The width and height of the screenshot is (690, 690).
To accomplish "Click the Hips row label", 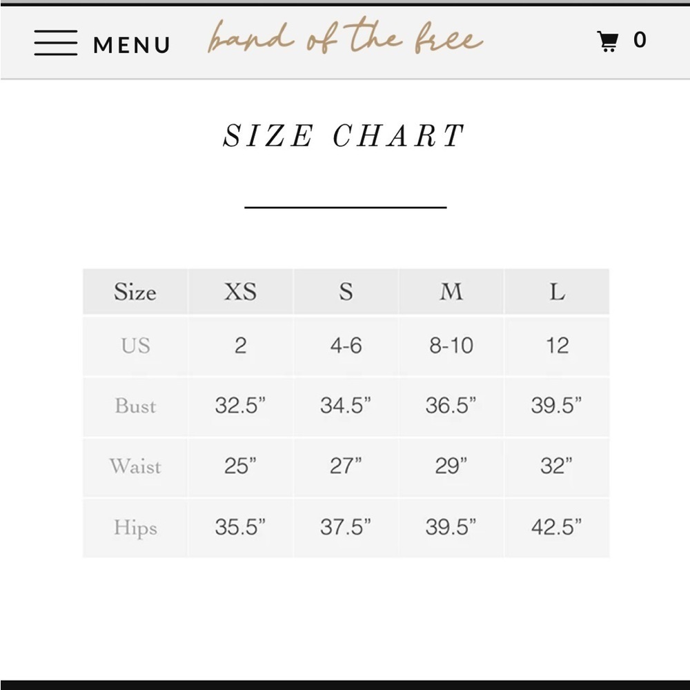I will click(x=135, y=528).
